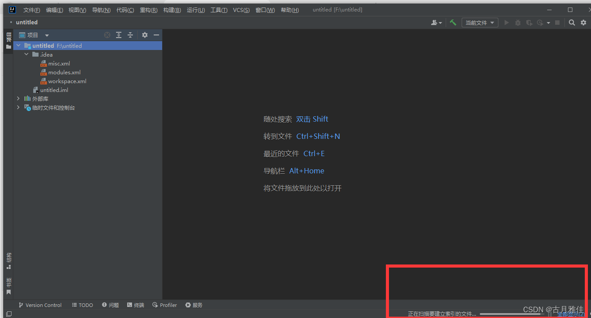The image size is (591, 318).
Task: Expand the 外部库 tree node
Action: (x=18, y=98)
